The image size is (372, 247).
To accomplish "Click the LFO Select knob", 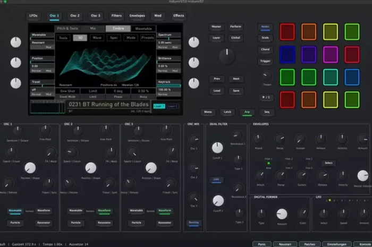I will (x=324, y=214).
